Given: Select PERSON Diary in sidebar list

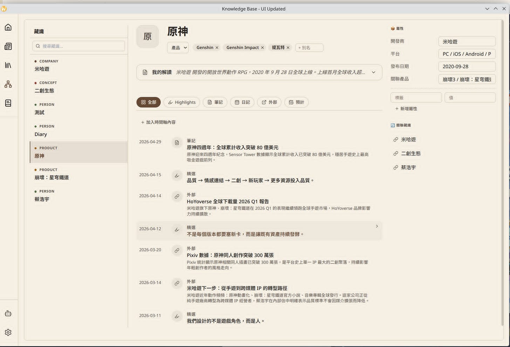Looking at the screenshot, I should tap(79, 130).
